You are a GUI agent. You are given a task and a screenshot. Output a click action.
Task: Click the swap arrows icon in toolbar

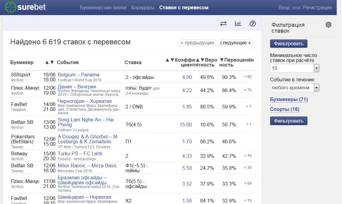click(223, 24)
